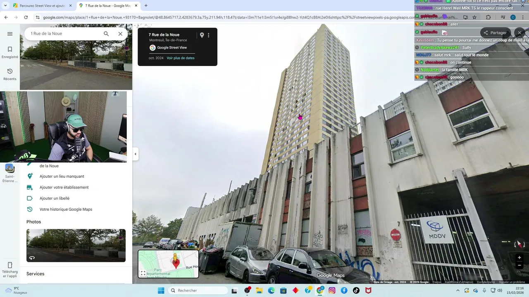Reload the current page
This screenshot has height=297, width=529.
(26, 17)
